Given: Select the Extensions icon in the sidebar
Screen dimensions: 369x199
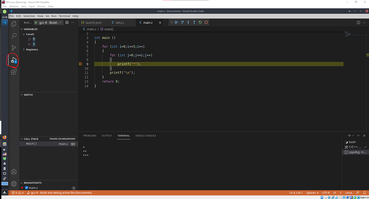Looking at the screenshot, I should tap(13, 72).
